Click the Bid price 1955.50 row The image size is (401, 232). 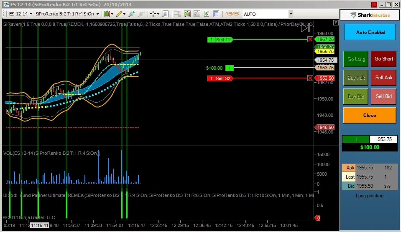370,186
